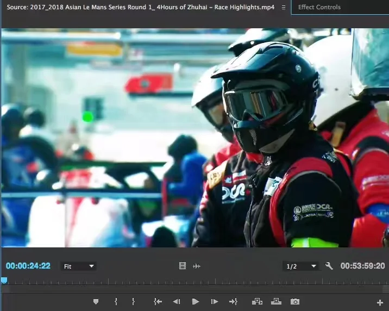This screenshot has height=311, width=389.
Task: Open the 1/2 playback resolution dropdown
Action: [301, 266]
